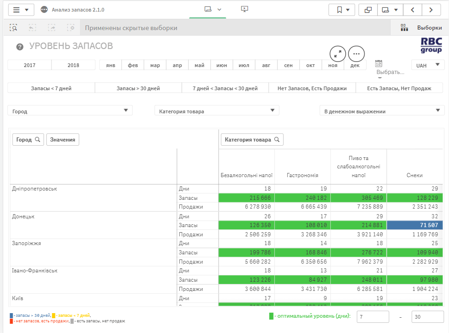Open the three-dots chart options menu
This screenshot has width=449, height=333.
coord(356,54)
